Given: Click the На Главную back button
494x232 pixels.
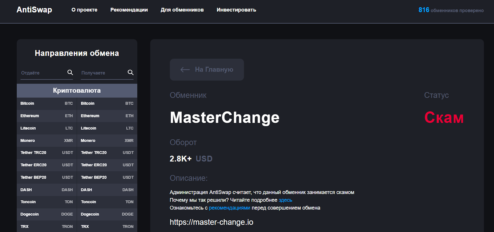Looking at the screenshot, I should click(x=207, y=70).
